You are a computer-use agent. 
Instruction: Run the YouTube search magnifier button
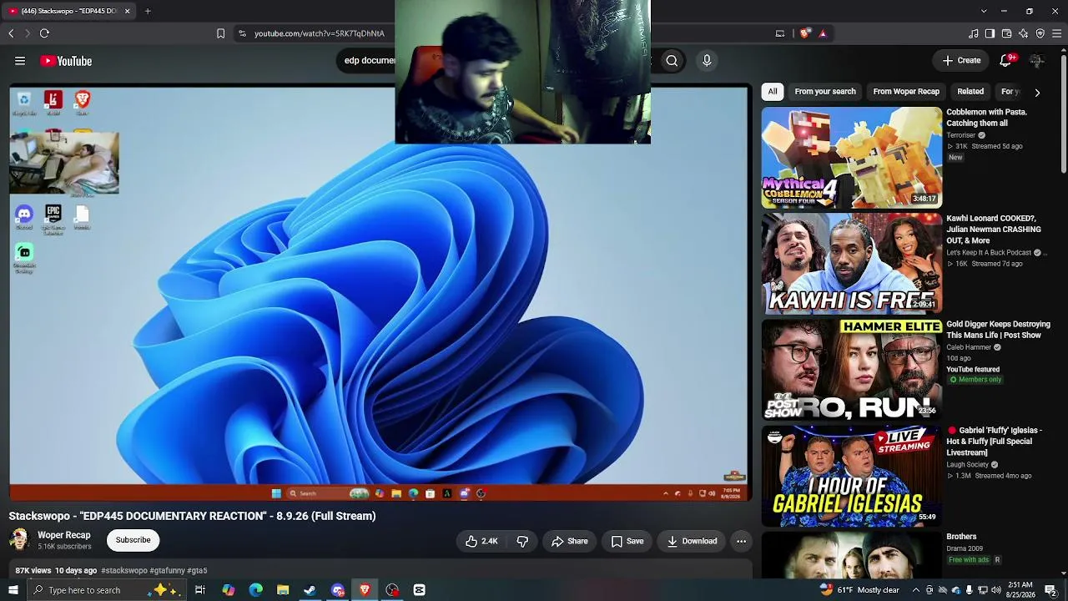point(672,60)
